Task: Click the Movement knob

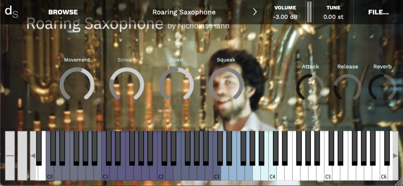Action: click(x=77, y=84)
